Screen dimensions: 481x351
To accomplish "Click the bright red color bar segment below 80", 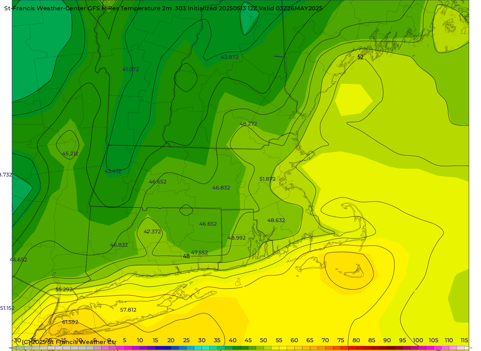I will click(352, 348).
